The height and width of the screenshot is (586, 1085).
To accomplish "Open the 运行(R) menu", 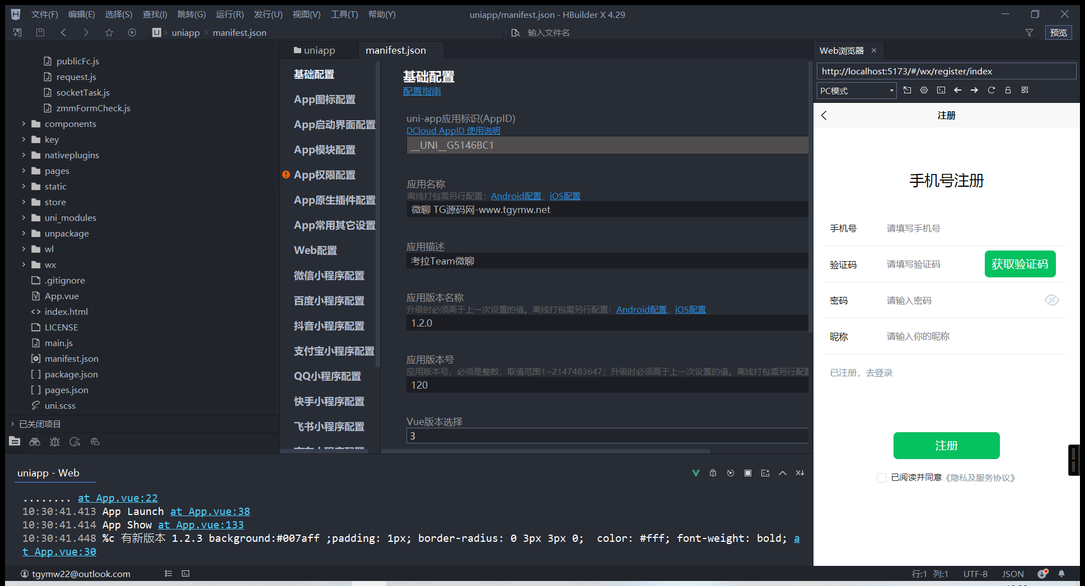I will [230, 15].
